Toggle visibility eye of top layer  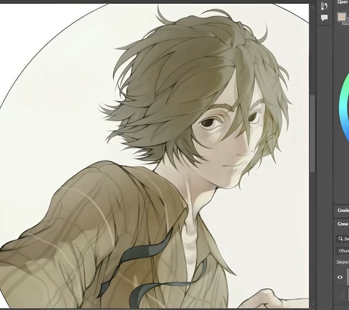340,277
